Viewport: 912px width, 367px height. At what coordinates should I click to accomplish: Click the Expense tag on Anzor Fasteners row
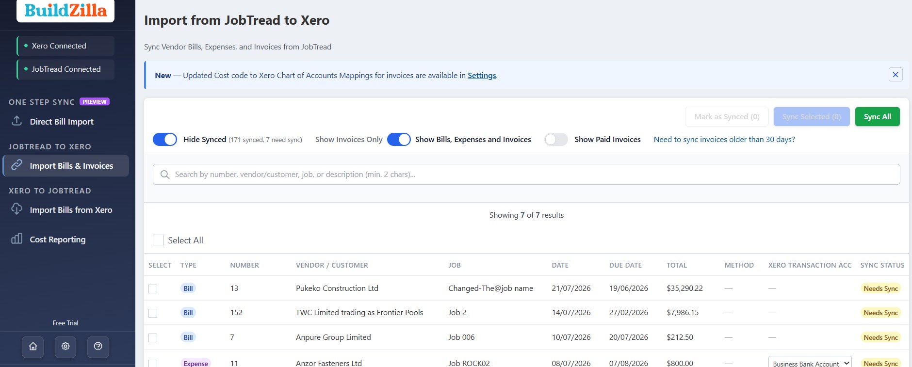tap(195, 363)
